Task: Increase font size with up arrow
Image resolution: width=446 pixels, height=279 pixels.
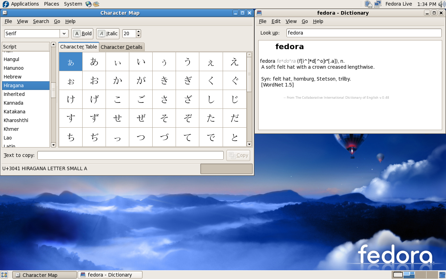Action: coord(138,31)
